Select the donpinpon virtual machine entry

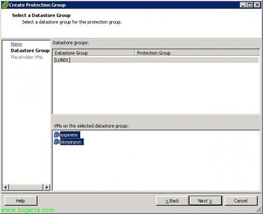pyautogui.click(x=71, y=142)
